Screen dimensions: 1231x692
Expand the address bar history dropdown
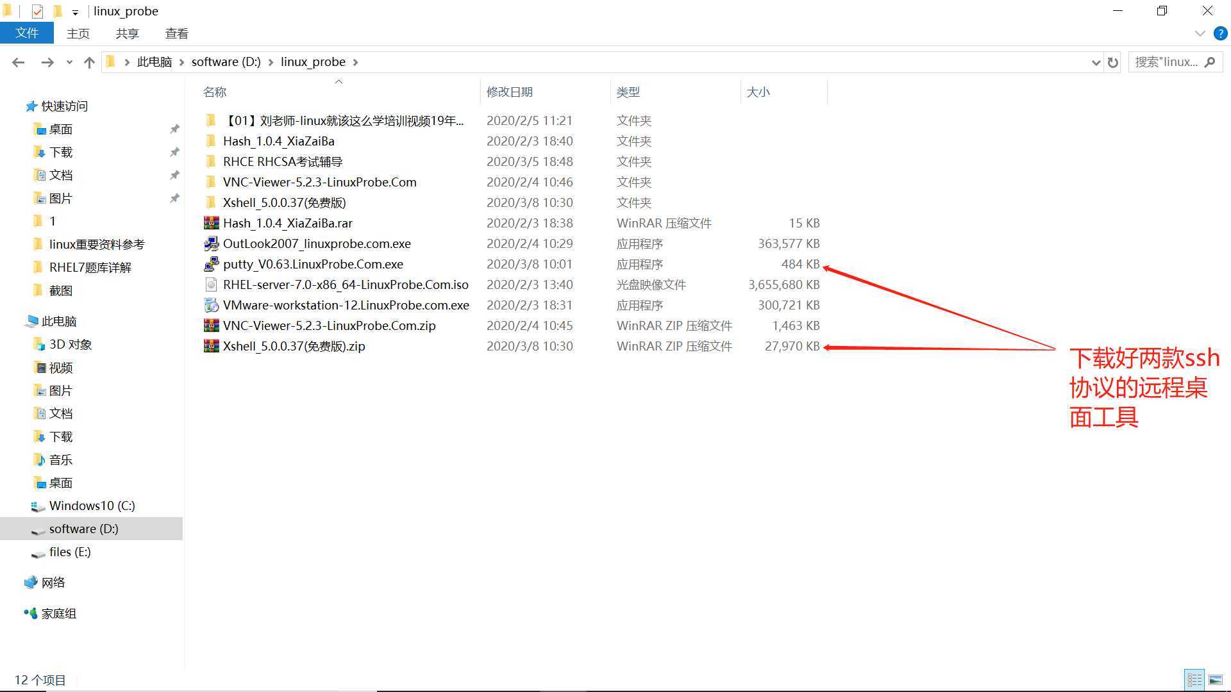coord(1096,62)
